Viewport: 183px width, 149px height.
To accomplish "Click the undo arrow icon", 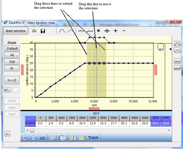I will coord(6,90).
